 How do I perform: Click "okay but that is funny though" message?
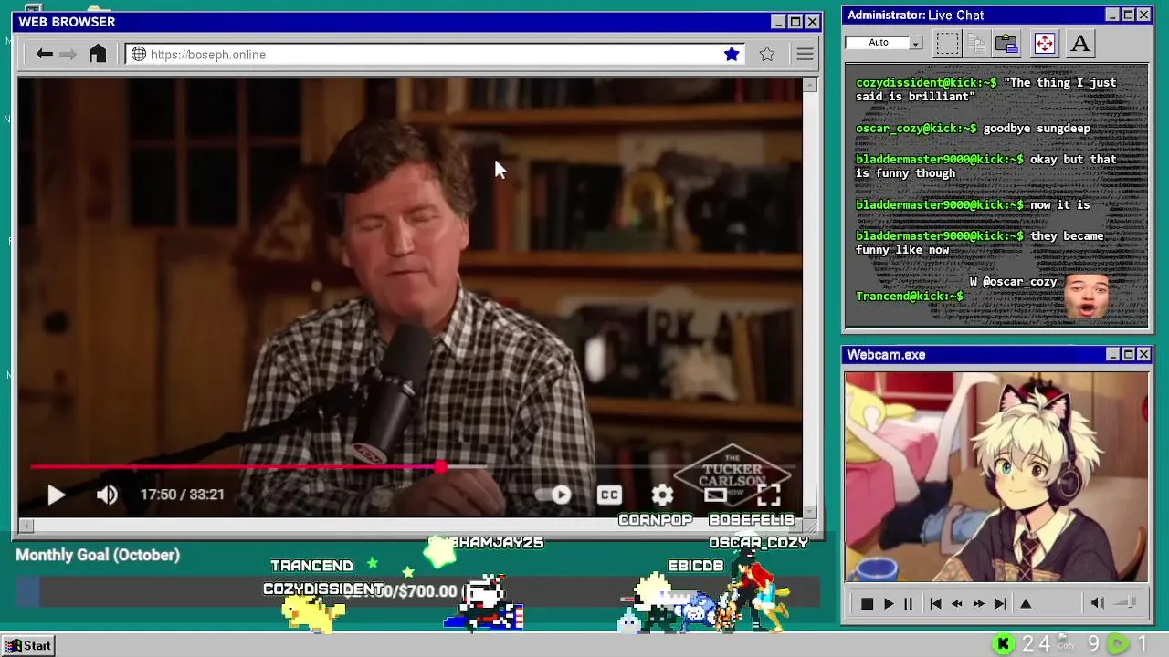985,166
